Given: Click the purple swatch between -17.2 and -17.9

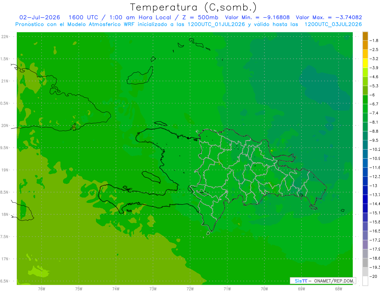Looking at the screenshot, I should coord(365,245).
